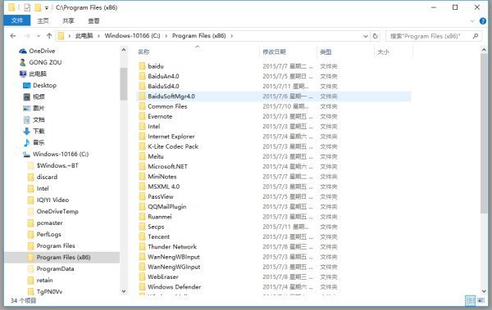Expand the ribbon with the chevron
This screenshot has width=492, height=310.
point(472,21)
